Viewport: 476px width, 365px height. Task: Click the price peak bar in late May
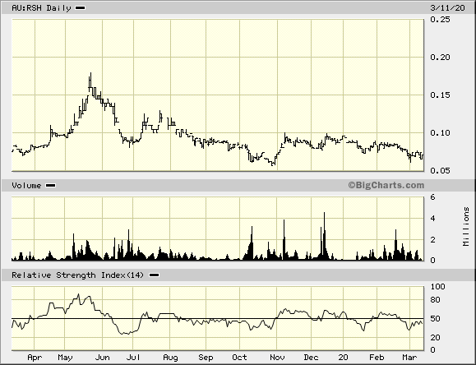pyautogui.click(x=90, y=82)
